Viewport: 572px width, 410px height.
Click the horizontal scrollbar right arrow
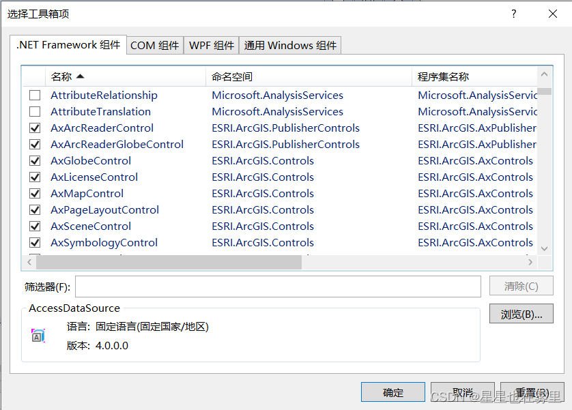[530, 261]
